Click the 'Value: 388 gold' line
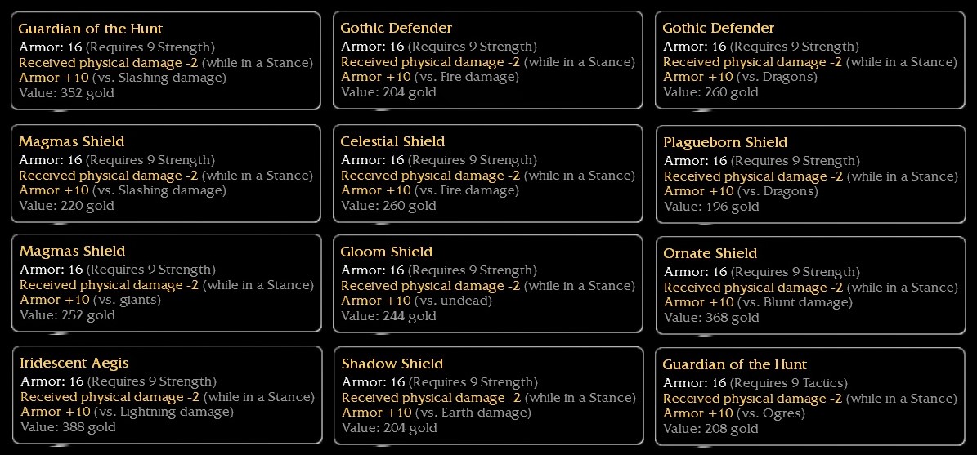 (68, 427)
